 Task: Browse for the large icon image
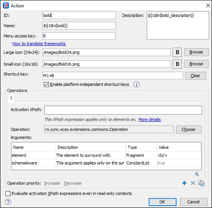tap(196, 52)
